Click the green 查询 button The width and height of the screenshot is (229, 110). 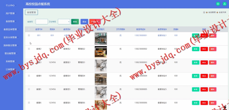point(75,22)
